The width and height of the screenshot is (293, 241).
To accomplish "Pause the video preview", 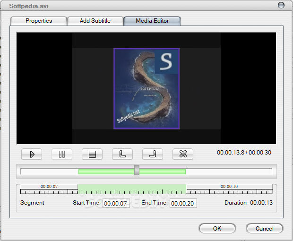I will [62, 154].
